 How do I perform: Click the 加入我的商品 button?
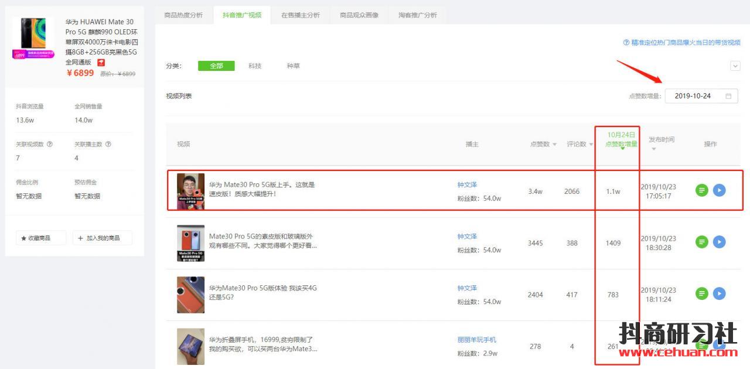(x=103, y=238)
